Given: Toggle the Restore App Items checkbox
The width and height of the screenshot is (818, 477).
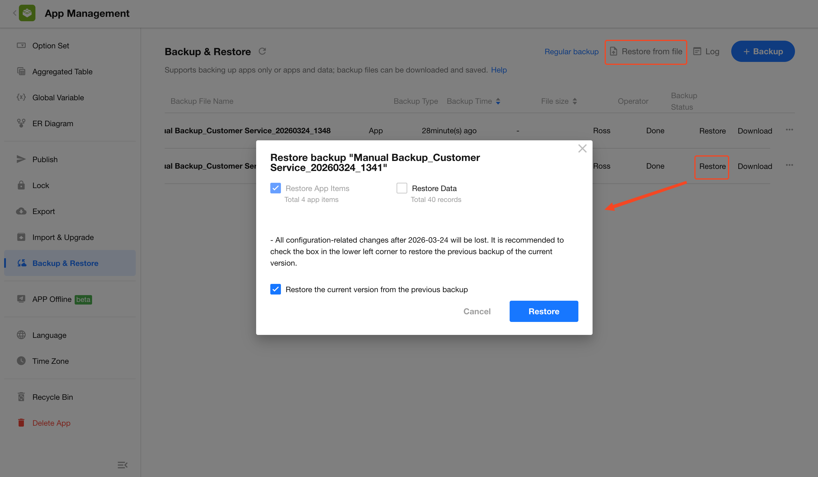Looking at the screenshot, I should point(275,188).
